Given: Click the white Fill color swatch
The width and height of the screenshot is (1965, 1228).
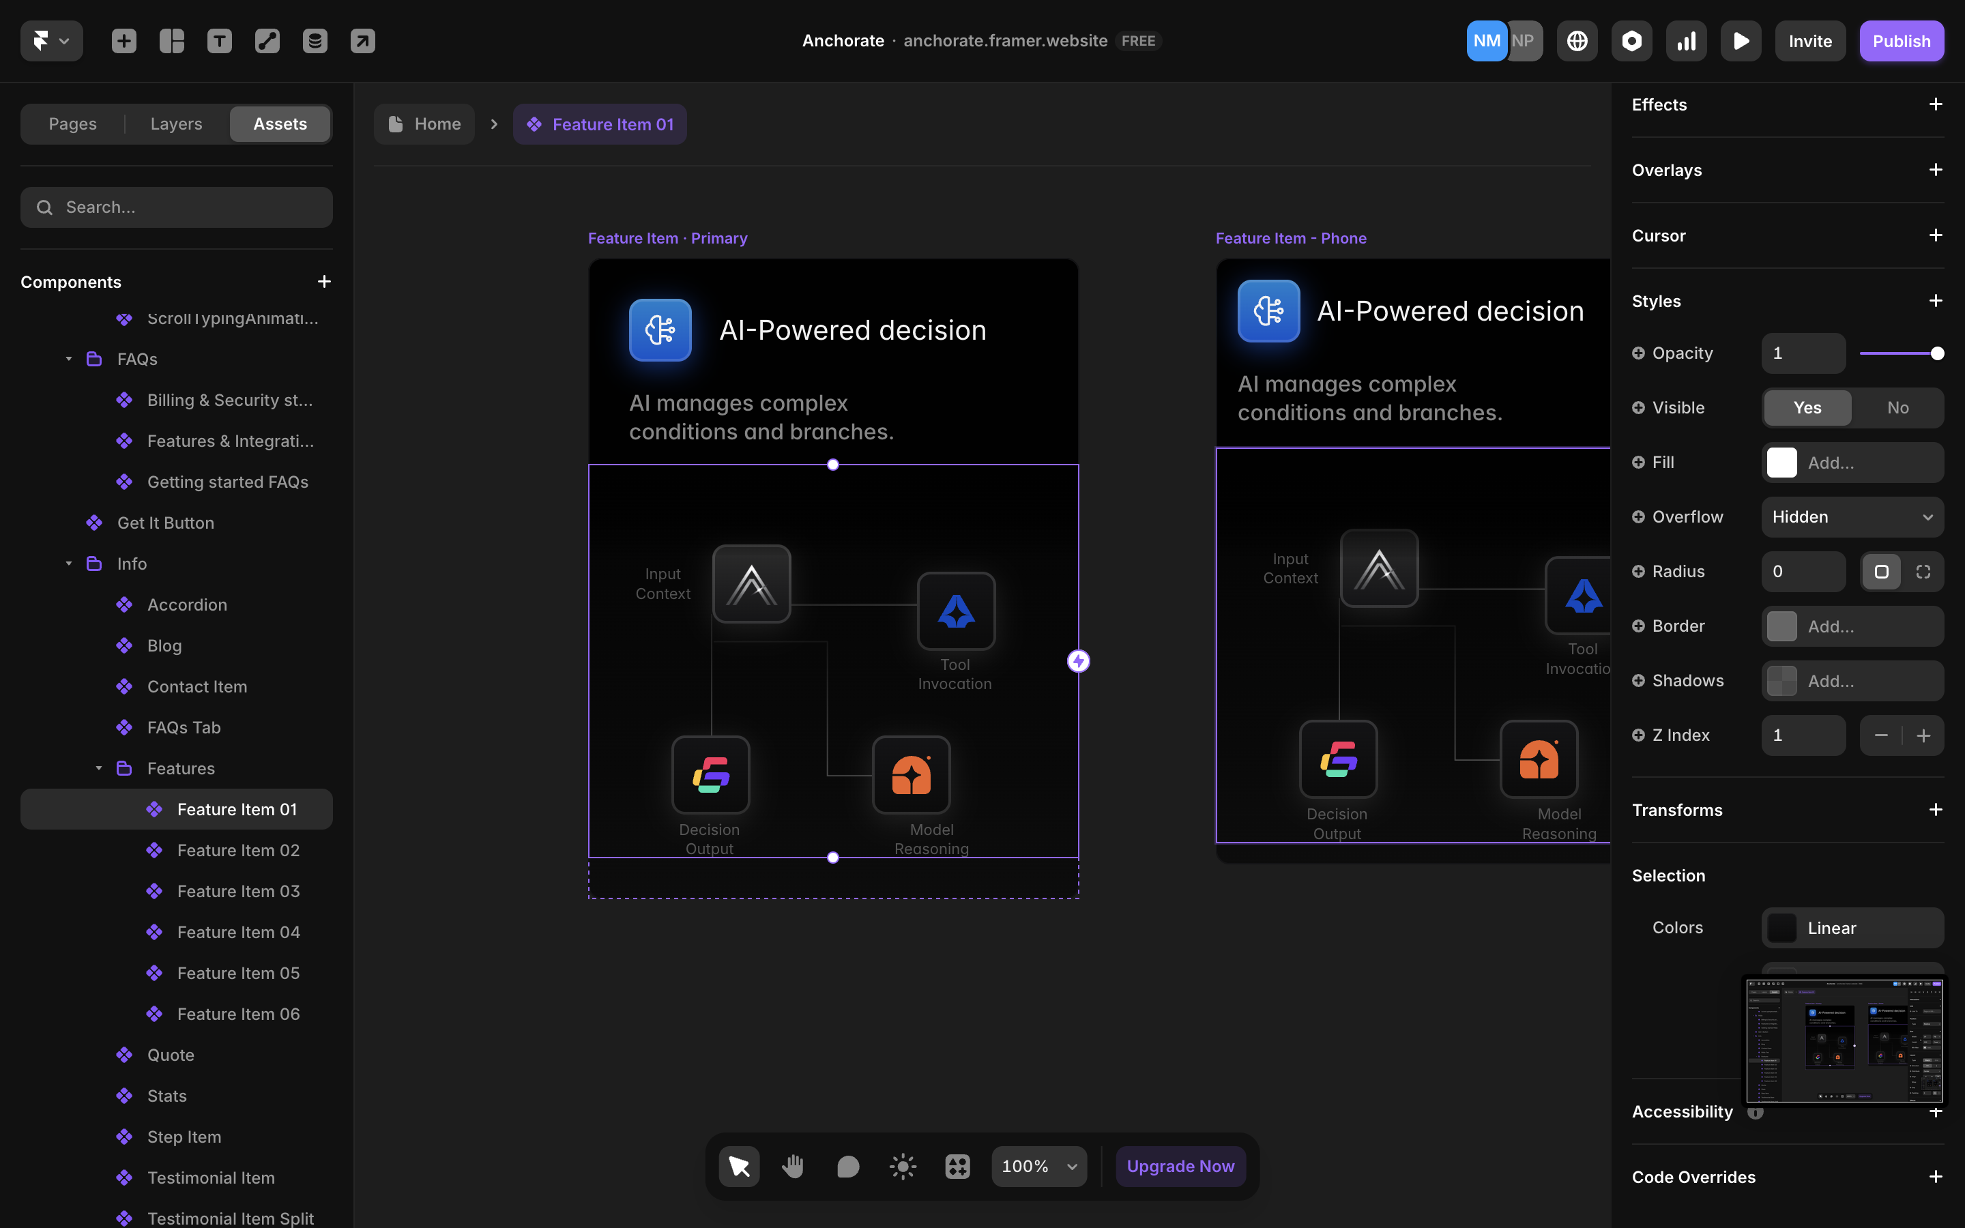Looking at the screenshot, I should tap(1781, 463).
